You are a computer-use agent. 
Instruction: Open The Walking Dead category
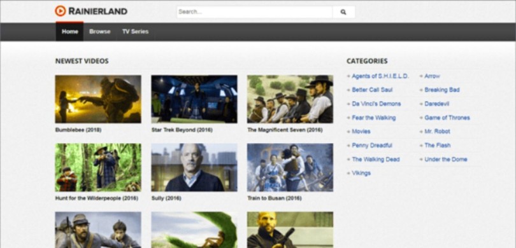[376, 160]
